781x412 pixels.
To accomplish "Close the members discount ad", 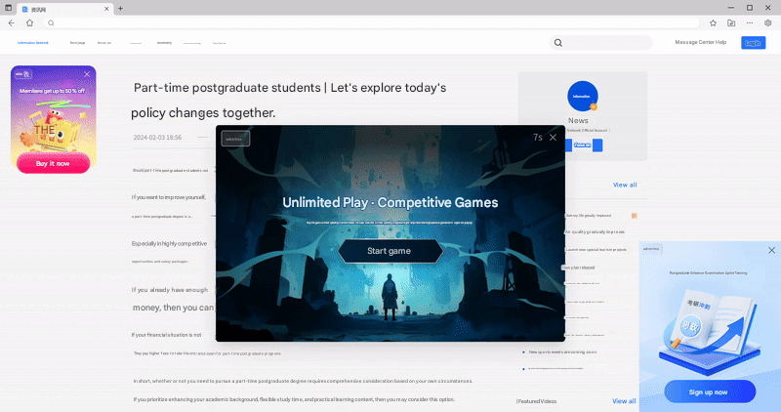I will click(x=87, y=74).
